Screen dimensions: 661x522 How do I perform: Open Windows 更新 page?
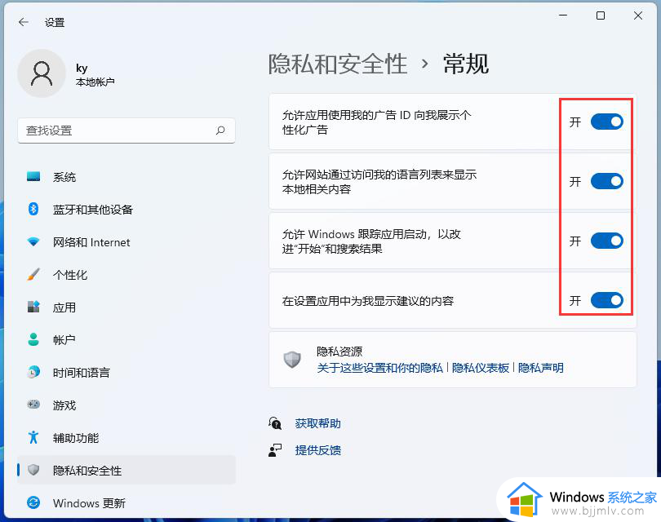[x=126, y=502]
